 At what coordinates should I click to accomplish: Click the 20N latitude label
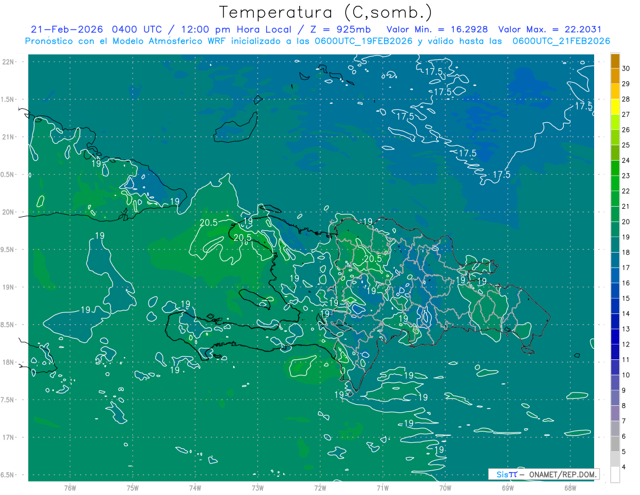pyautogui.click(x=7, y=212)
